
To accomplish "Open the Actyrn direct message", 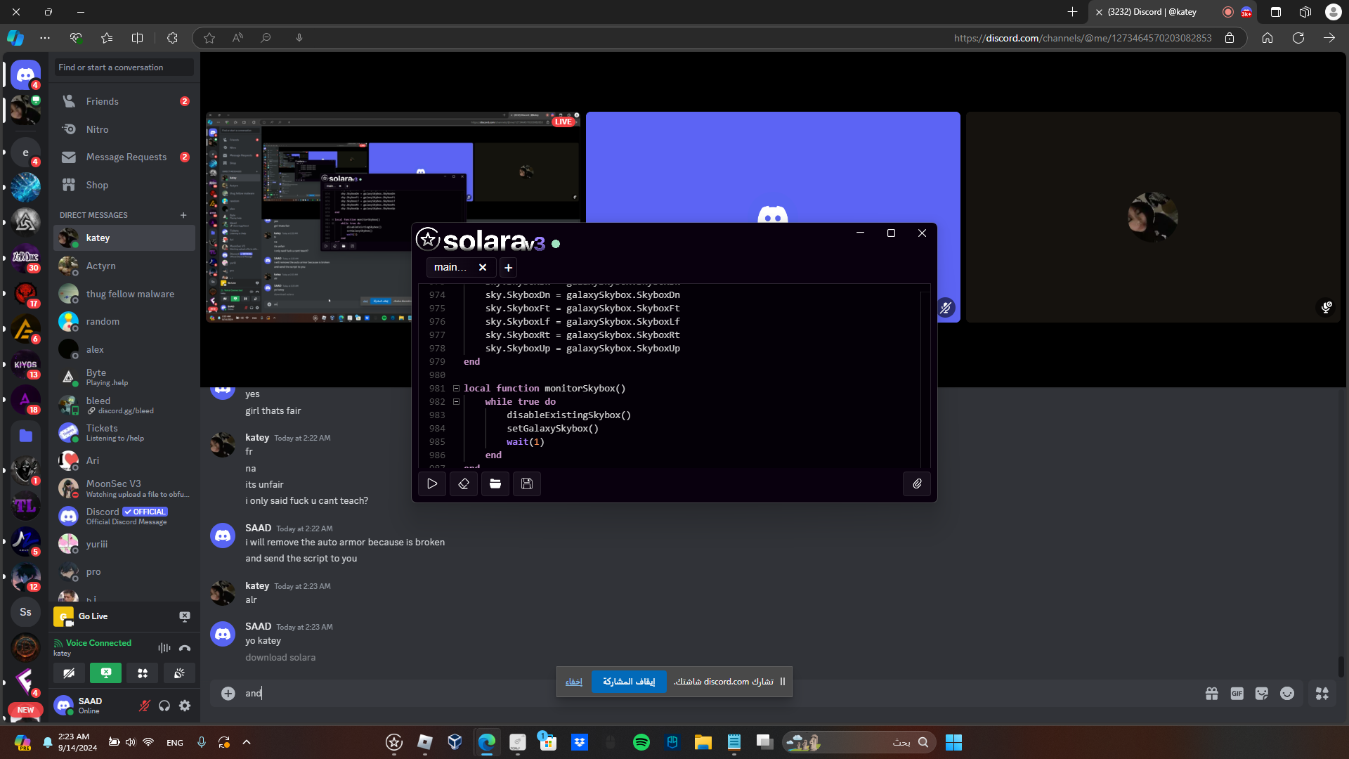I will pyautogui.click(x=124, y=266).
